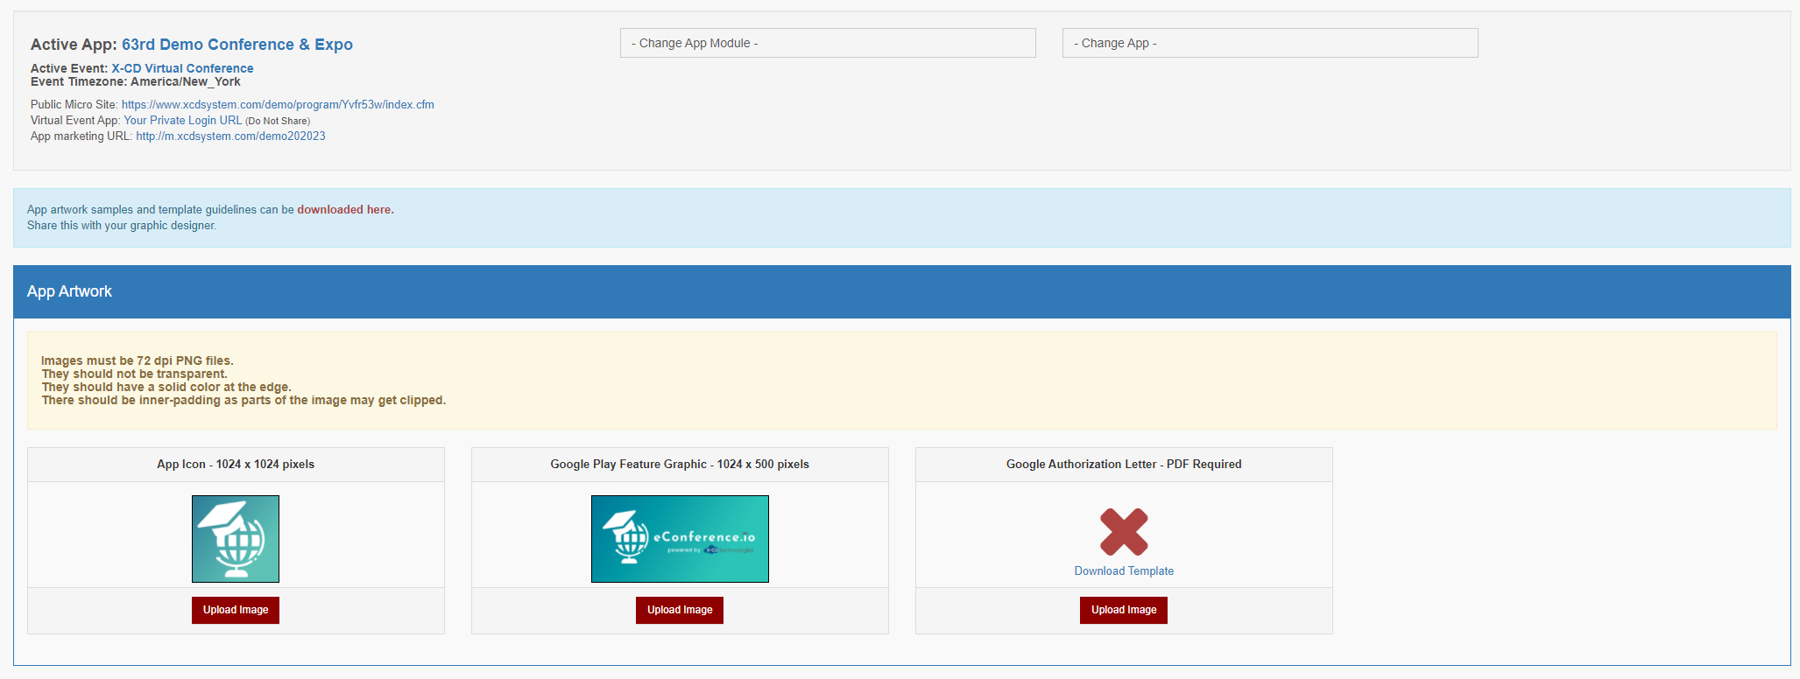Upload Image for the App Icon

click(236, 610)
